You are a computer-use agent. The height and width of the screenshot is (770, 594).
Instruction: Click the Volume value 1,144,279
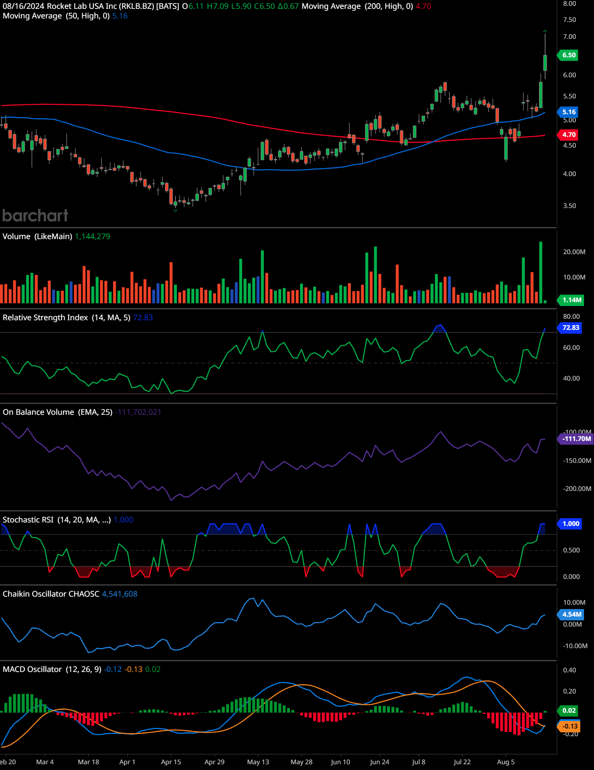[92, 236]
